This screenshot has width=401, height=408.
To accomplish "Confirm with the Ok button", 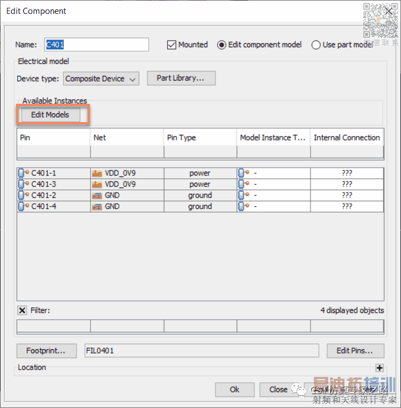I will point(234,390).
